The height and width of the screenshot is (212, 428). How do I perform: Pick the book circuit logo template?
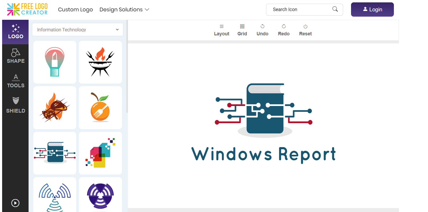pos(55,153)
